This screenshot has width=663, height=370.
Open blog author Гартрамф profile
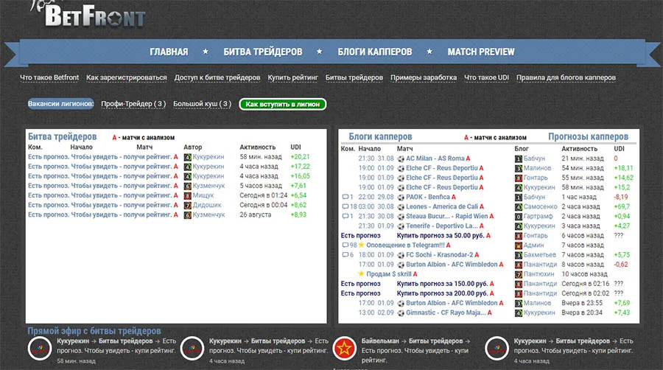tap(538, 216)
